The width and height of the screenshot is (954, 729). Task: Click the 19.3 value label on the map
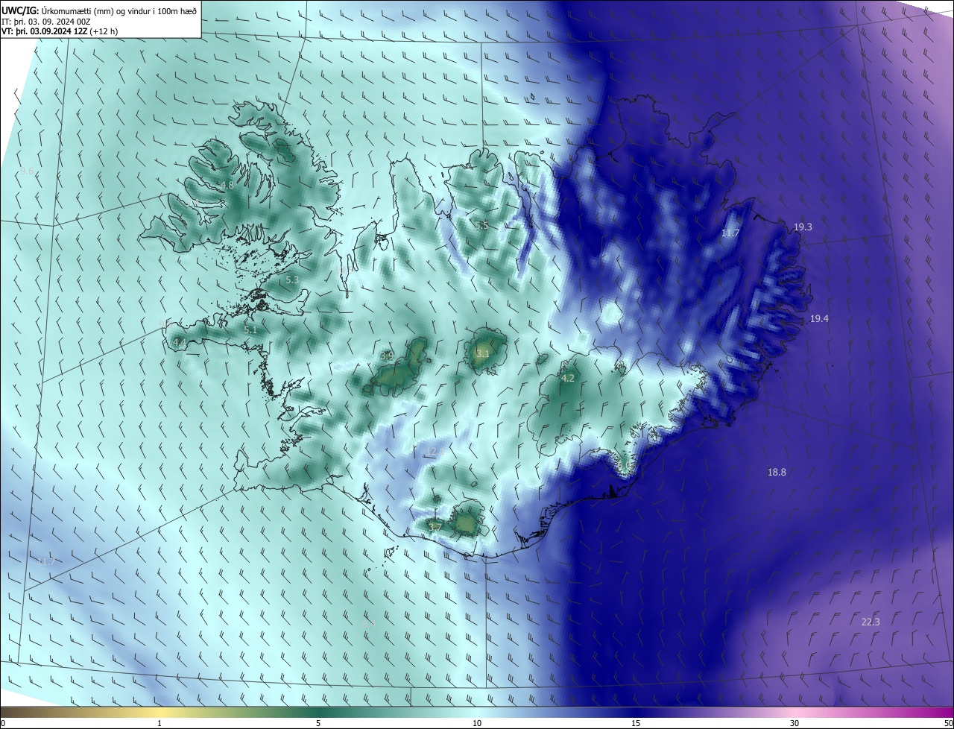(803, 227)
